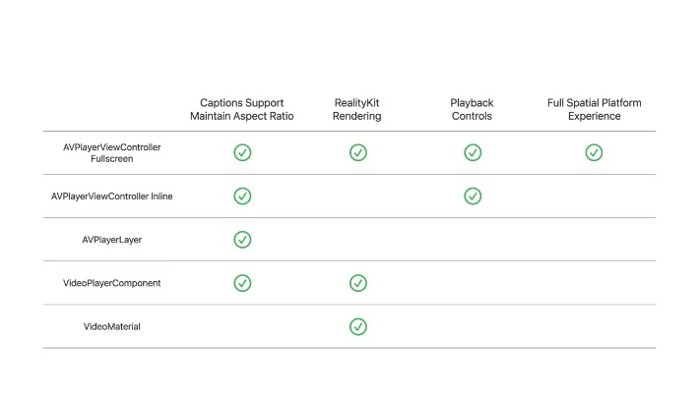Image resolution: width=699 pixels, height=393 pixels.
Task: Click Playback Controls checkmark for AVPlayerViewController Fullscreen
Action: pyautogui.click(x=473, y=152)
